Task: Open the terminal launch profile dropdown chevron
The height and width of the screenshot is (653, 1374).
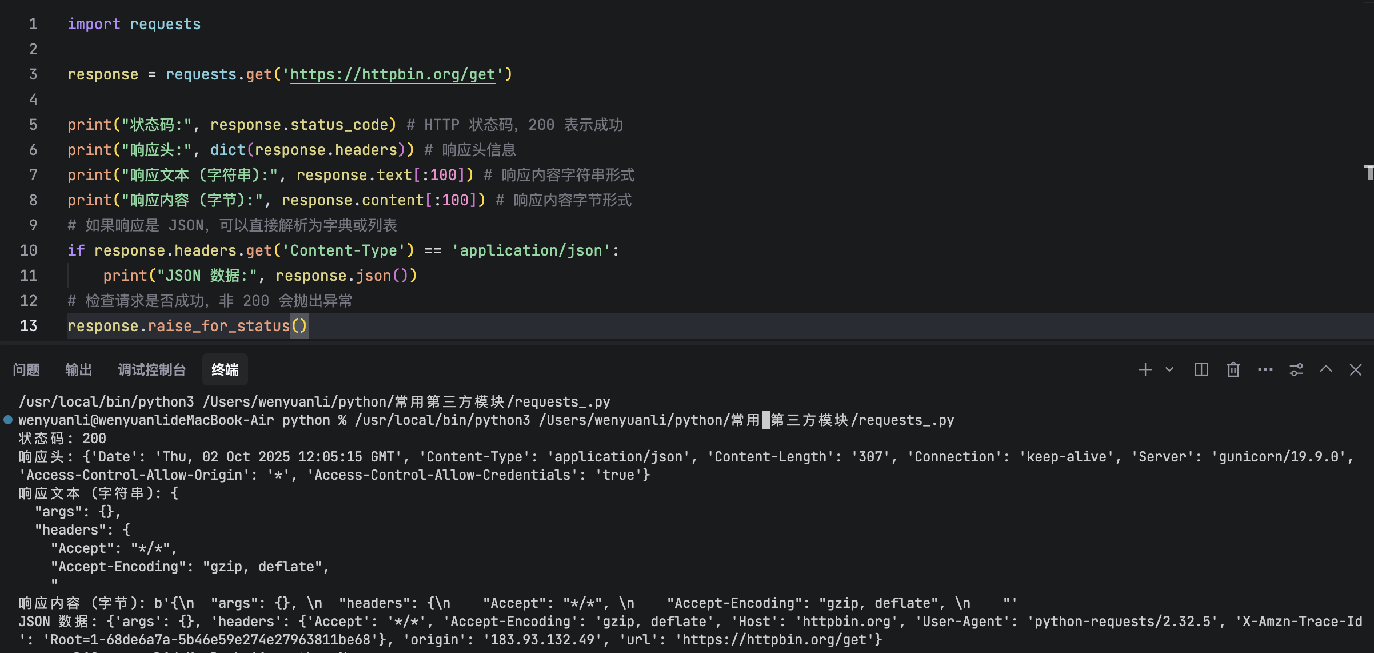Action: click(1169, 370)
